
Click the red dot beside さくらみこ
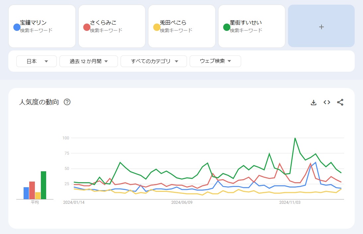(x=87, y=27)
